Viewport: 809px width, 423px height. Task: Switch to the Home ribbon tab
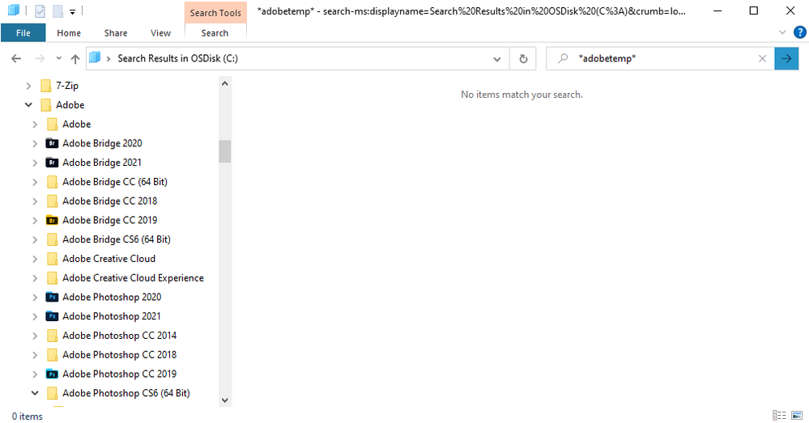[69, 33]
